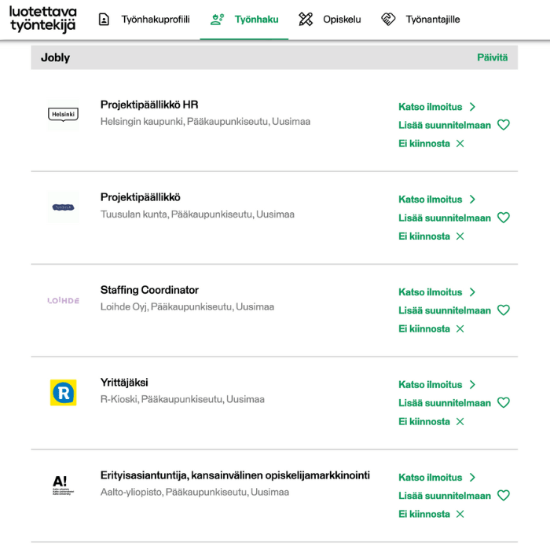The height and width of the screenshot is (550, 550).
Task: Click the Opiskelu pencil-ruler icon
Action: click(306, 20)
